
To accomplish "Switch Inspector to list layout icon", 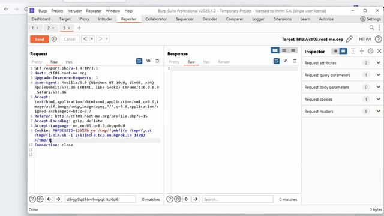I will point(335,51).
